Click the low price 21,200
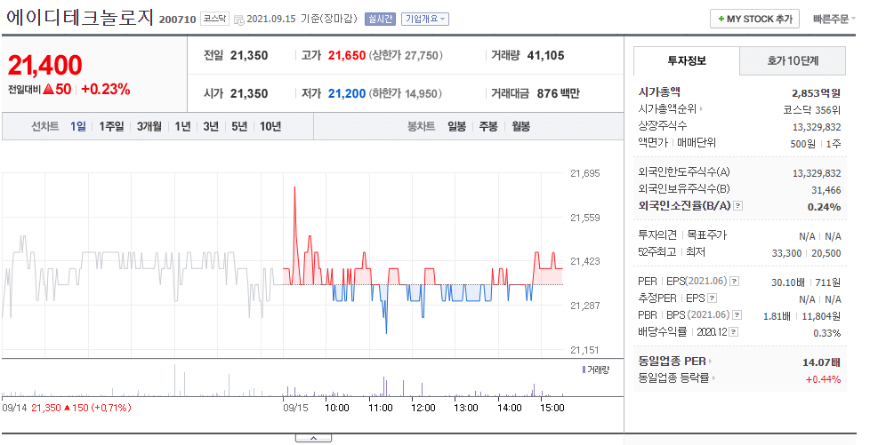 pos(347,93)
